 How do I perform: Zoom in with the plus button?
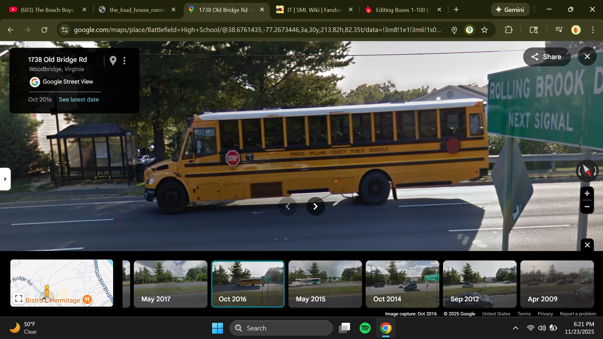point(587,194)
